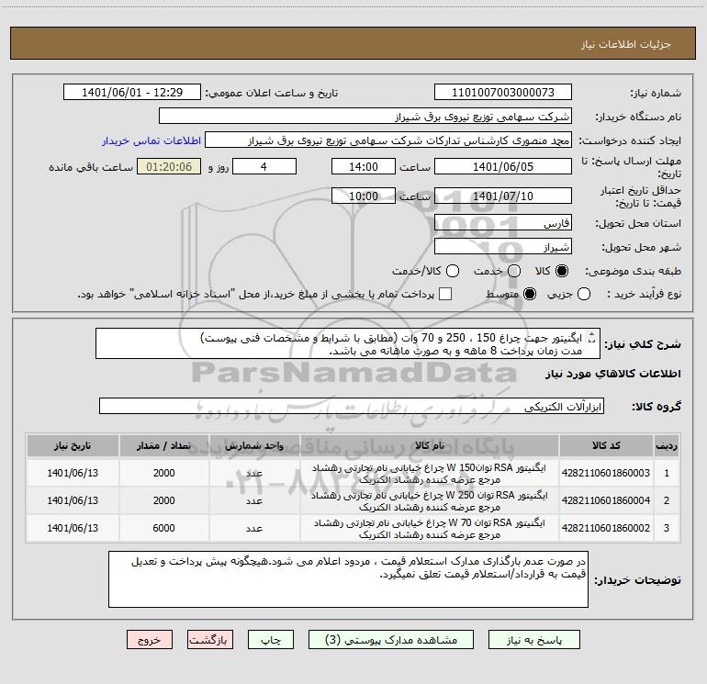707x684 pixels.
Task: Click the buyer notes text area
Action: (x=348, y=579)
